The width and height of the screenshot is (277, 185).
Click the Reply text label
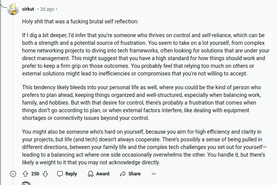71,174
